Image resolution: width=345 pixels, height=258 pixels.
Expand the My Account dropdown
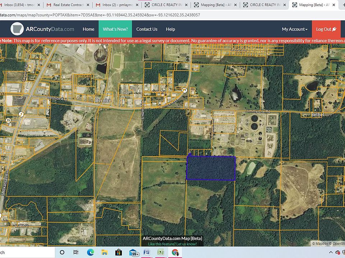pyautogui.click(x=295, y=29)
